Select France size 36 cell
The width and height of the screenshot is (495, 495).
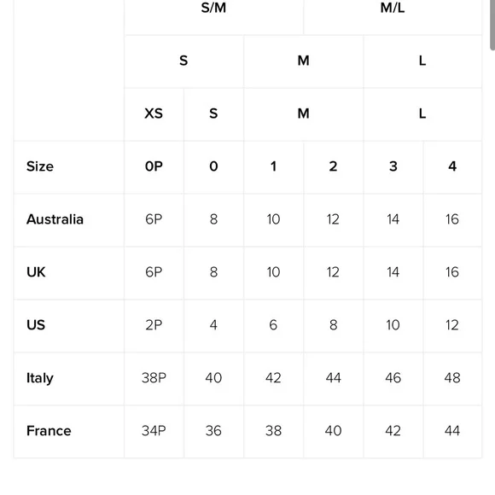point(213,431)
